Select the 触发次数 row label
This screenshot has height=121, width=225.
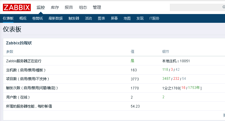pos(32,88)
